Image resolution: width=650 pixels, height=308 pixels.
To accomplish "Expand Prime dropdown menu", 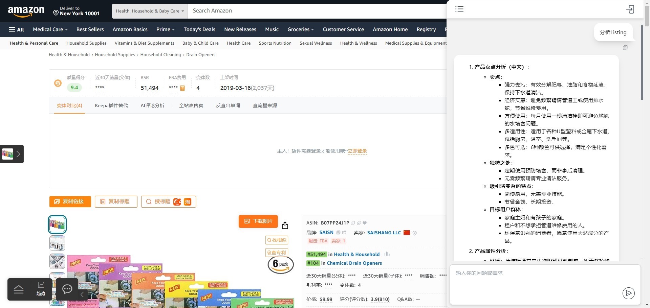I will point(165,29).
